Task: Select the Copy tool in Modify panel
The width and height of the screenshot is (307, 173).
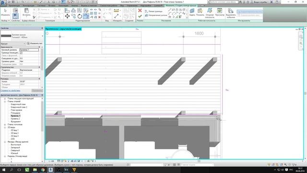Action: pyautogui.click(x=73, y=16)
